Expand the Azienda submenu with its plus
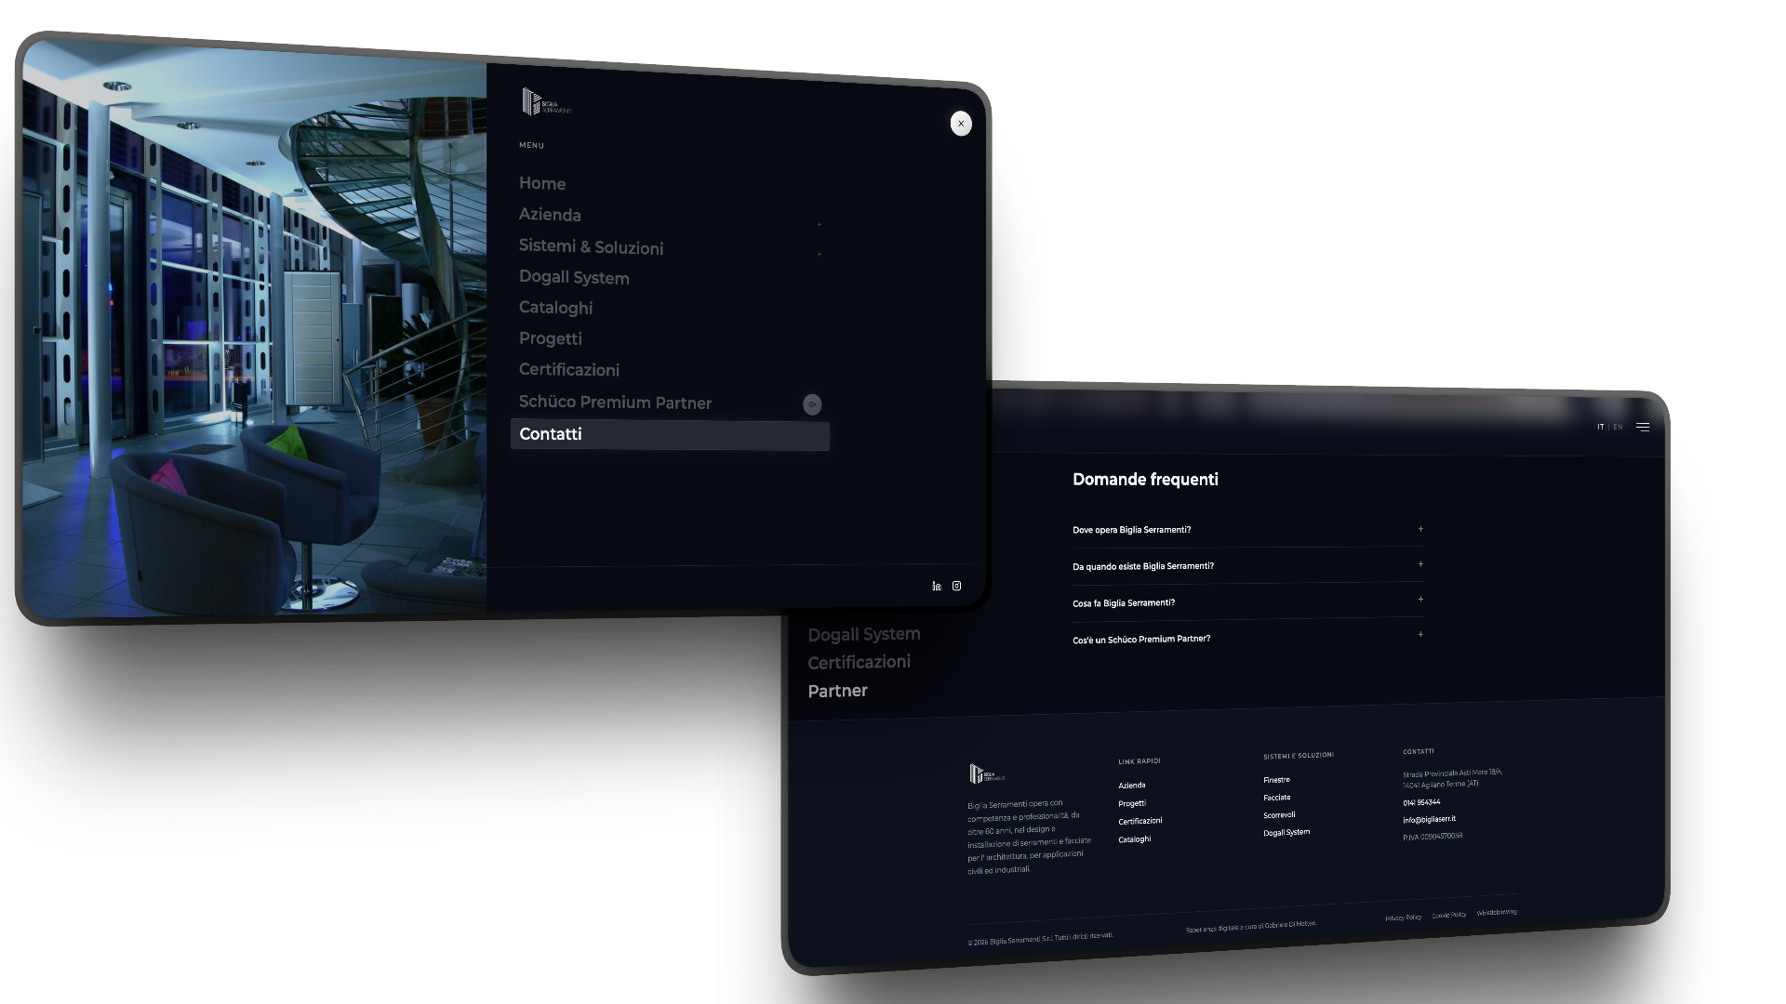 pyautogui.click(x=819, y=224)
